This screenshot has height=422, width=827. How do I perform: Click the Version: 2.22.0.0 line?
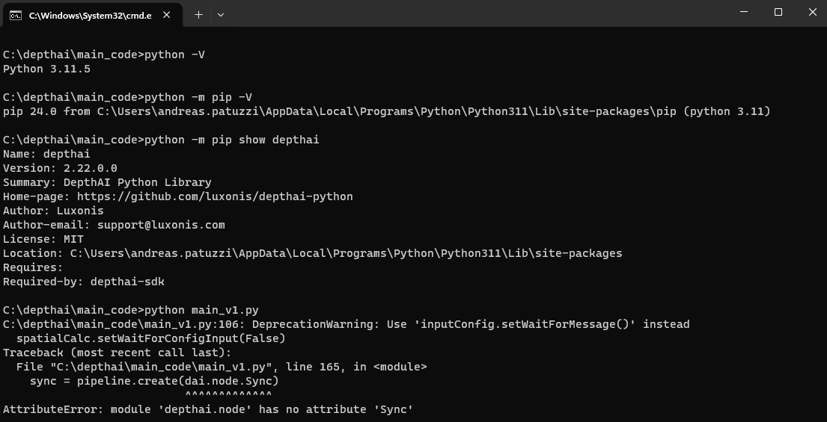click(60, 168)
